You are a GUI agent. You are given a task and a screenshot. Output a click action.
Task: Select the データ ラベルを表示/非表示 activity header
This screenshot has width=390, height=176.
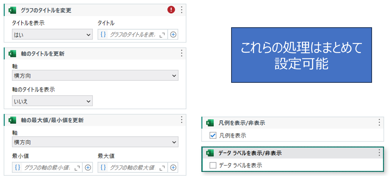[292, 153]
